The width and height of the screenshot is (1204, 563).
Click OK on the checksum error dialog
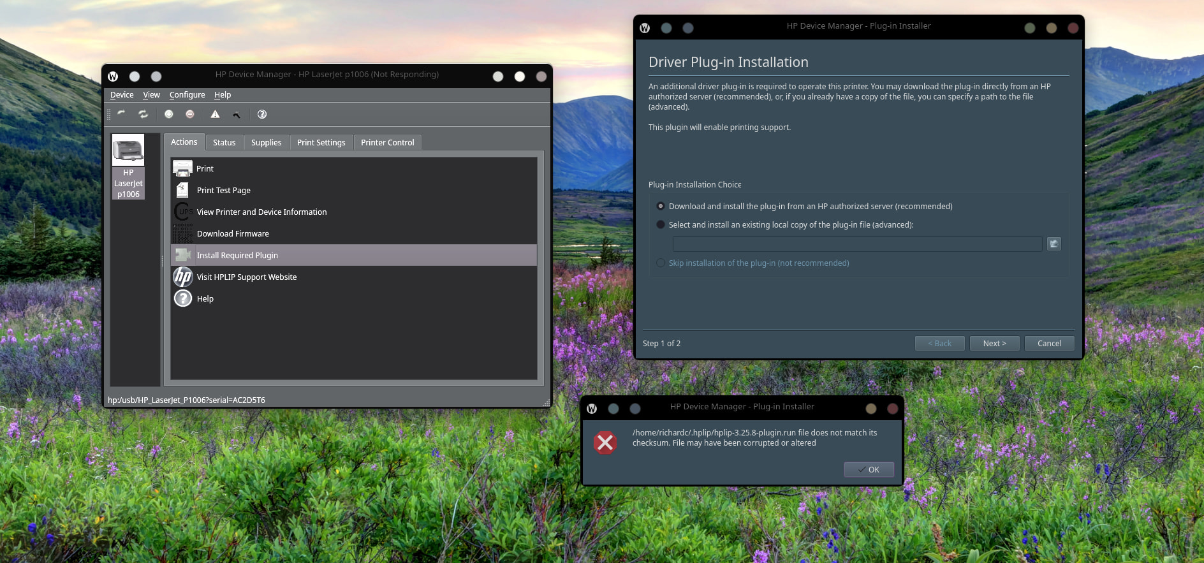[x=869, y=470]
